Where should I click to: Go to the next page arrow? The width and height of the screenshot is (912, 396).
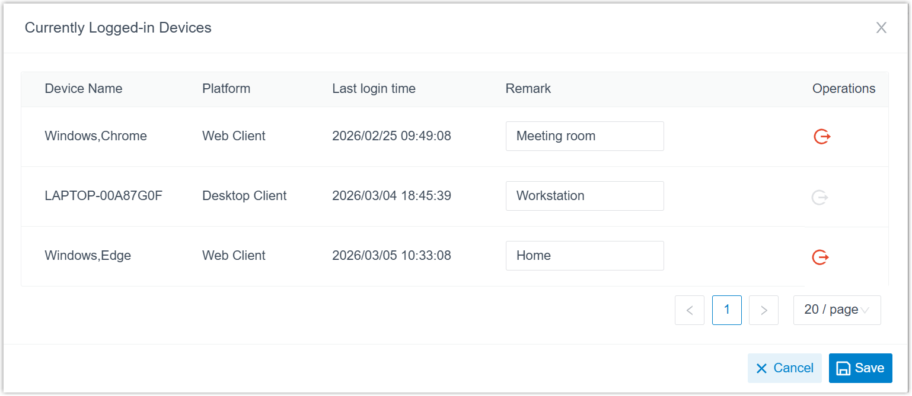tap(764, 310)
